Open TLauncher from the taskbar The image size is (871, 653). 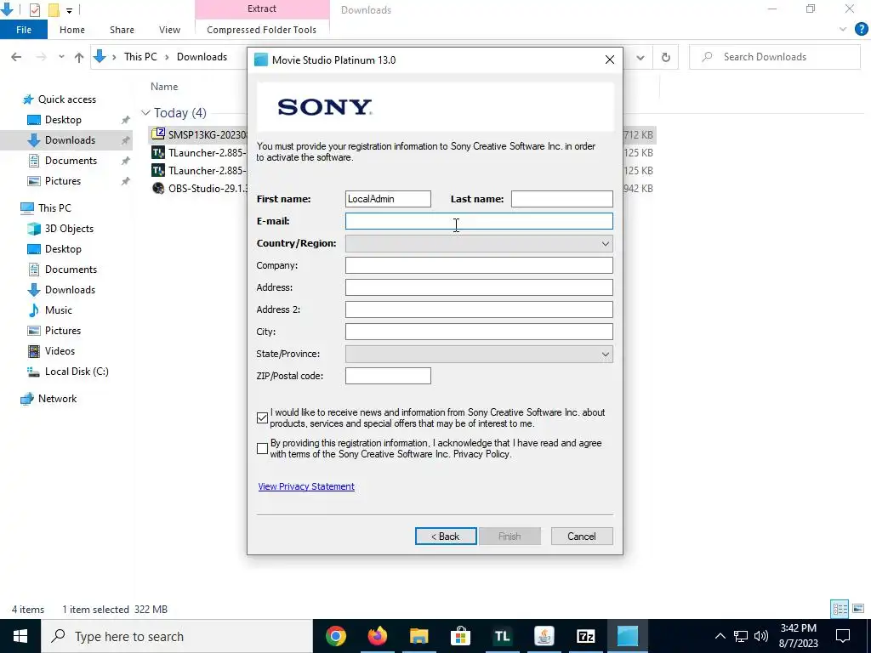point(502,636)
